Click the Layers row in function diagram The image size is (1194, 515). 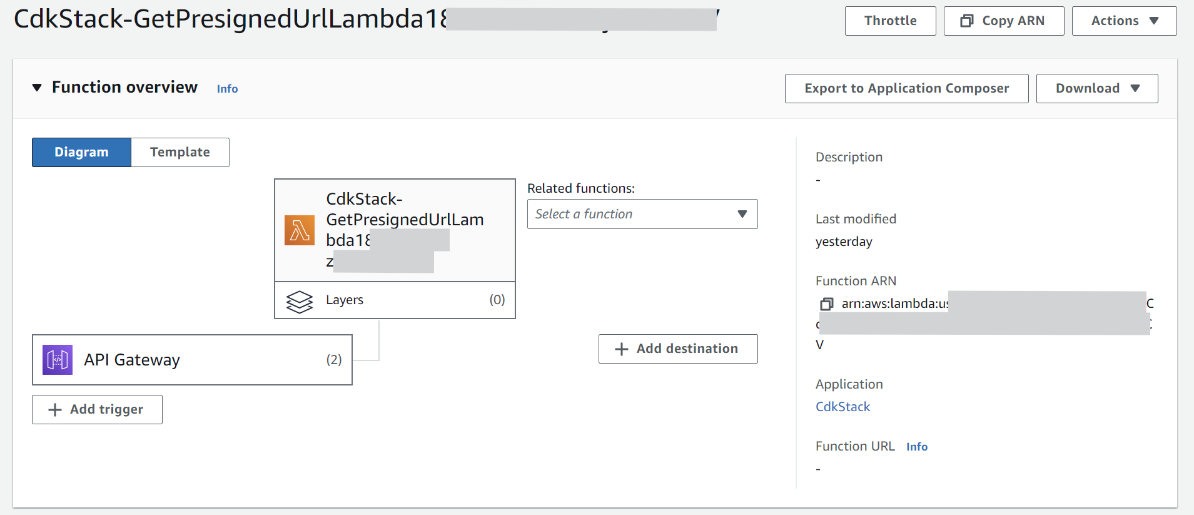point(395,300)
